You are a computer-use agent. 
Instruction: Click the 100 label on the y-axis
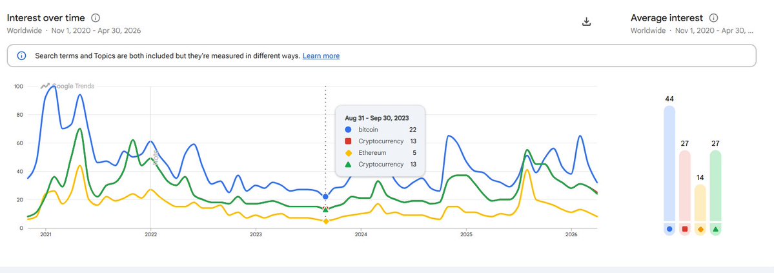tap(19, 86)
